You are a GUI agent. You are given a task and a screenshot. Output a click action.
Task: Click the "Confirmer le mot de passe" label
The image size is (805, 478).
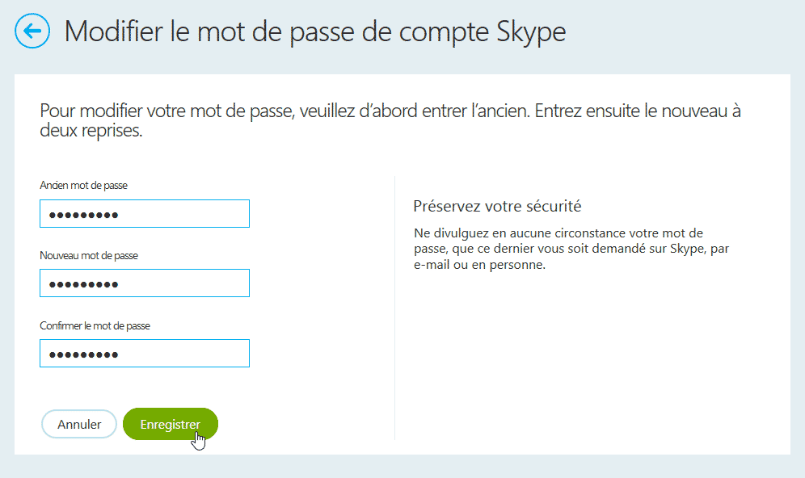tap(95, 325)
